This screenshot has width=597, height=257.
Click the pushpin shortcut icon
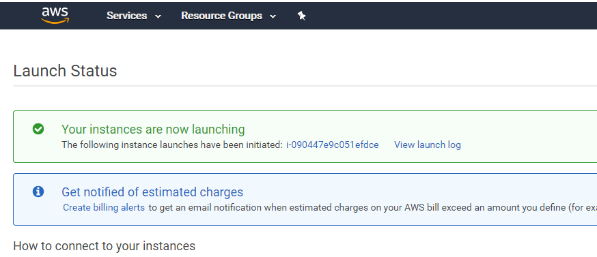(x=301, y=16)
